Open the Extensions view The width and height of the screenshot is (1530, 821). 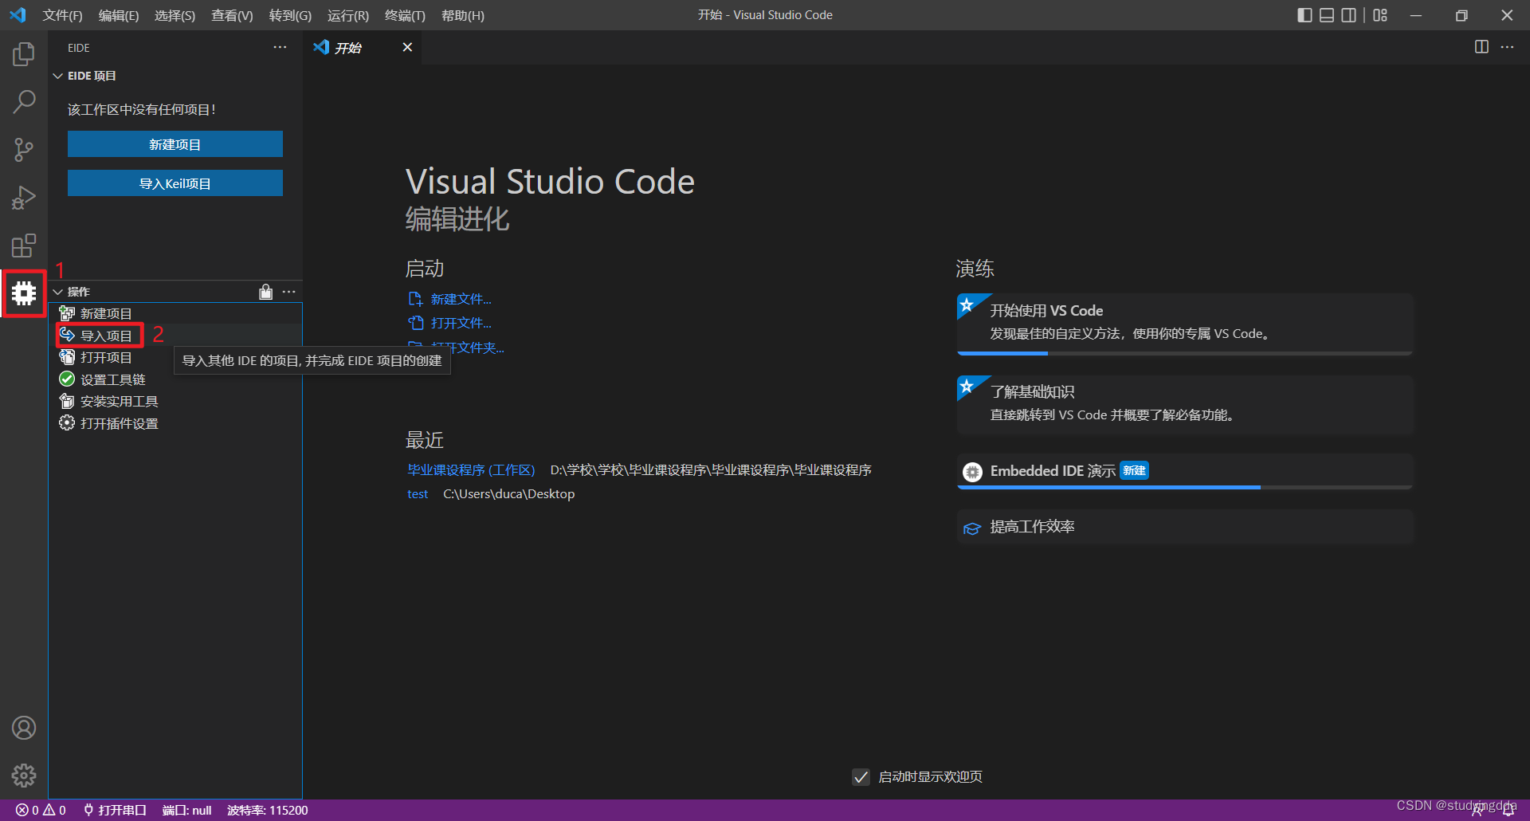[24, 246]
